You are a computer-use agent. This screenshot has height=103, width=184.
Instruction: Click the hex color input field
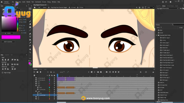pyautogui.click(x=10, y=33)
